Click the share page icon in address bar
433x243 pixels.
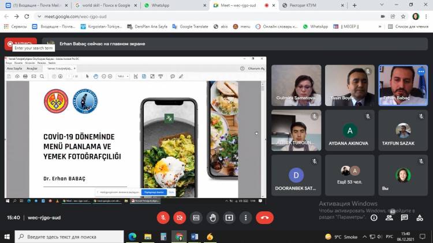point(393,17)
